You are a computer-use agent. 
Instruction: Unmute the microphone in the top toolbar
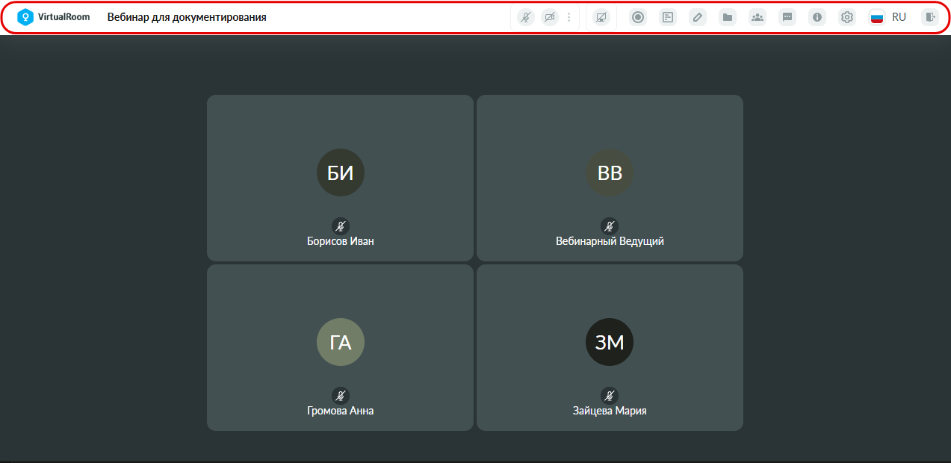pos(526,17)
